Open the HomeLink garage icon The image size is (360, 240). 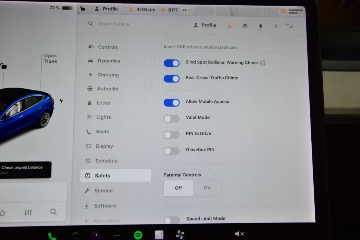[x=245, y=26]
